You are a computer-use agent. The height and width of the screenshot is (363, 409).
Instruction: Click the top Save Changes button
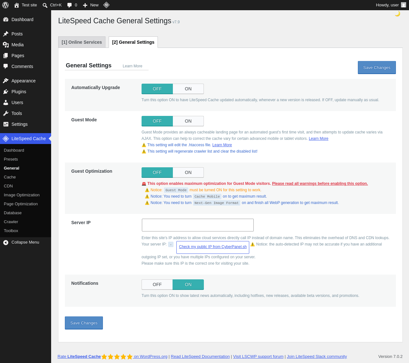(377, 67)
